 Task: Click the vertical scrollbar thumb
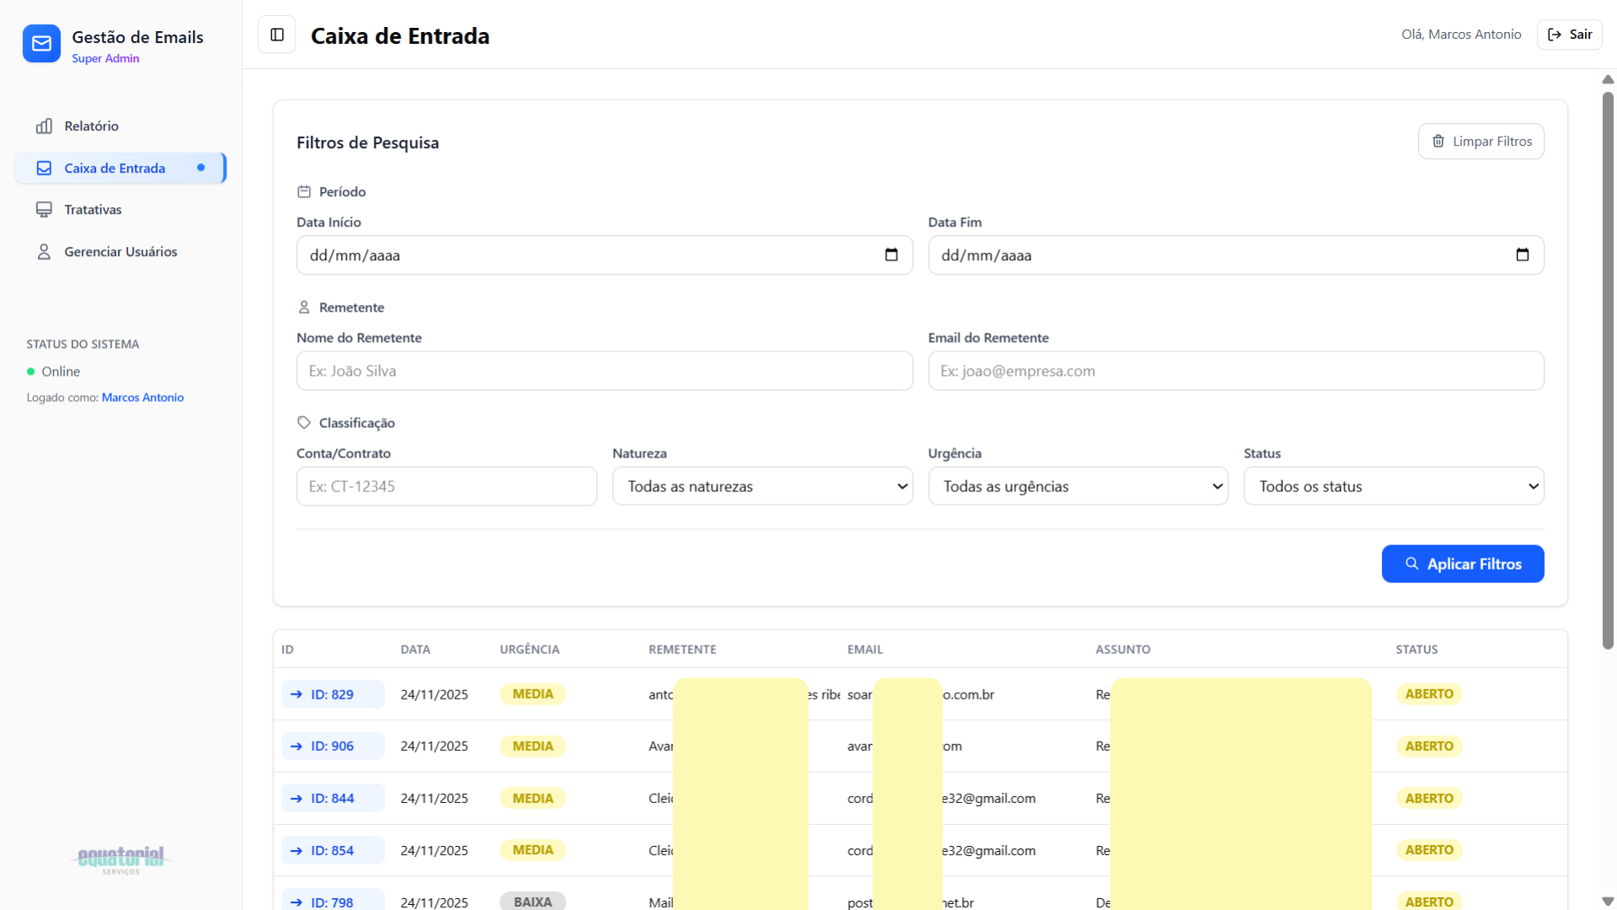(x=1608, y=371)
